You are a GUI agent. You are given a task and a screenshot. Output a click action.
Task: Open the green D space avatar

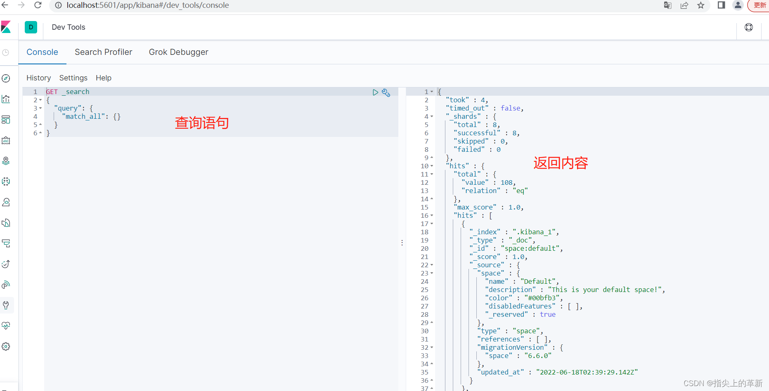31,27
